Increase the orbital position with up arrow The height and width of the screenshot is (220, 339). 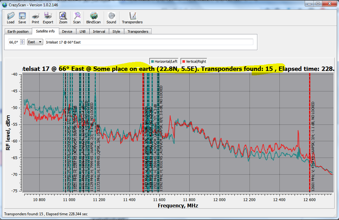coord(22,41)
